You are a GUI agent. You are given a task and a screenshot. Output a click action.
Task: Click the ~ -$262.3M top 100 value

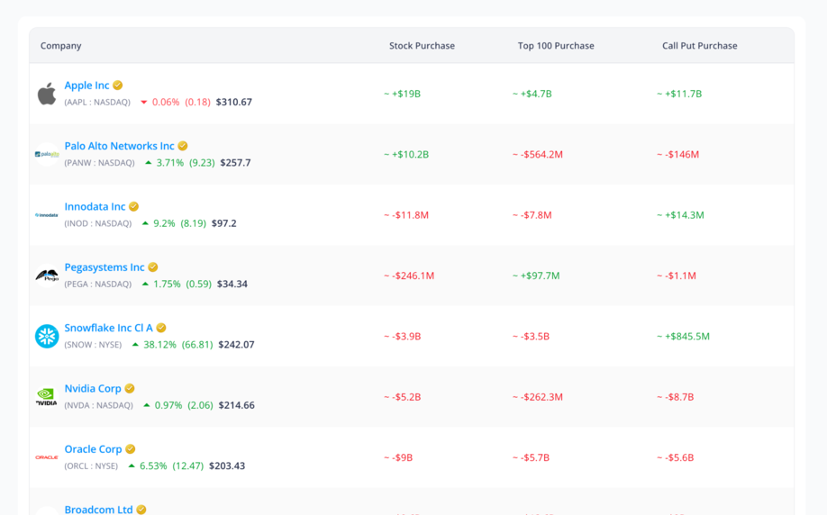(x=538, y=397)
